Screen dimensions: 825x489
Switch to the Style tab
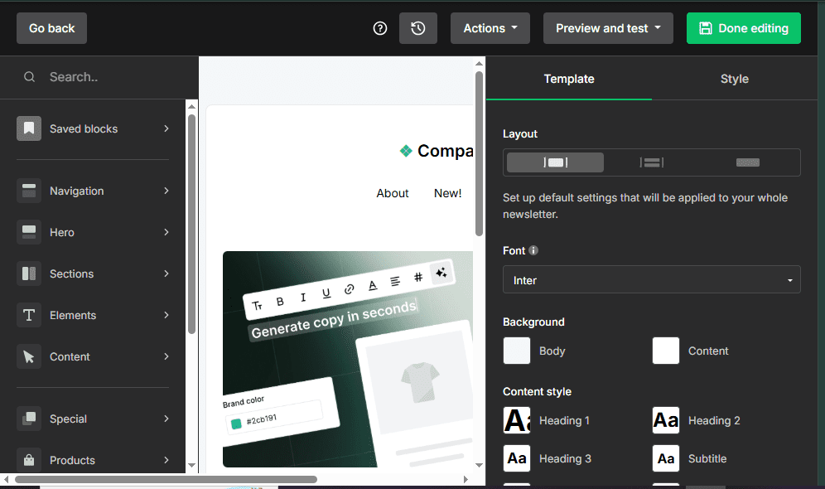point(734,79)
